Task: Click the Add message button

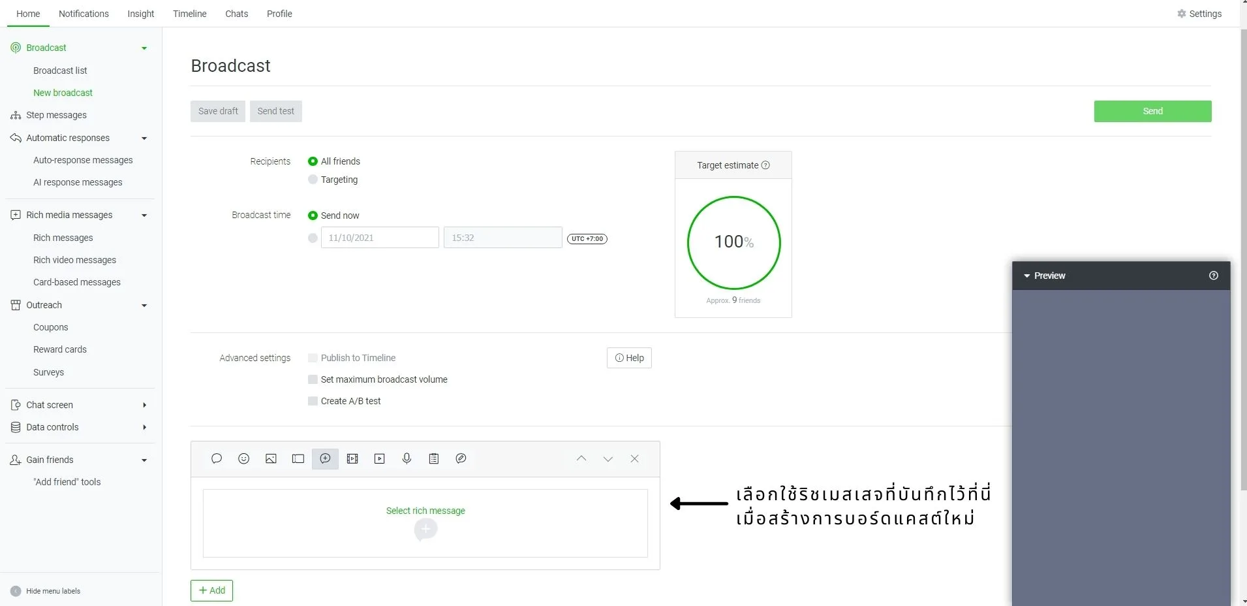Action: point(211,590)
